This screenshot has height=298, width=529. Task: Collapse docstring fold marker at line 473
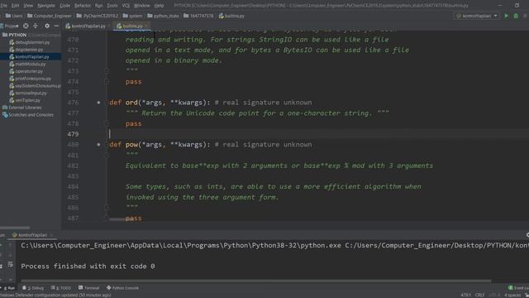[x=107, y=71]
